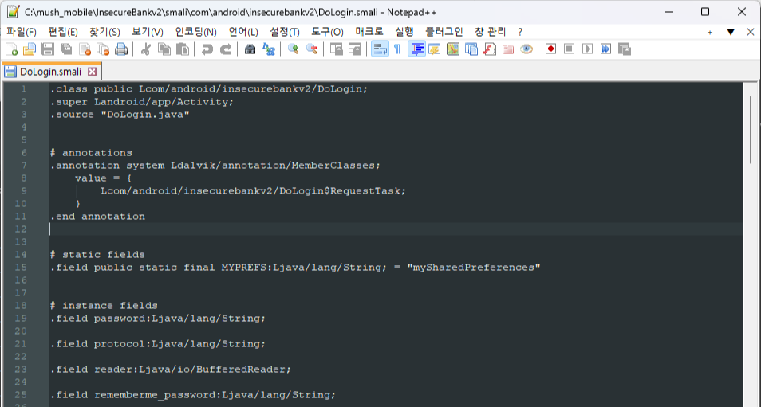
Task: Open the 매크로 menu
Action: click(369, 32)
